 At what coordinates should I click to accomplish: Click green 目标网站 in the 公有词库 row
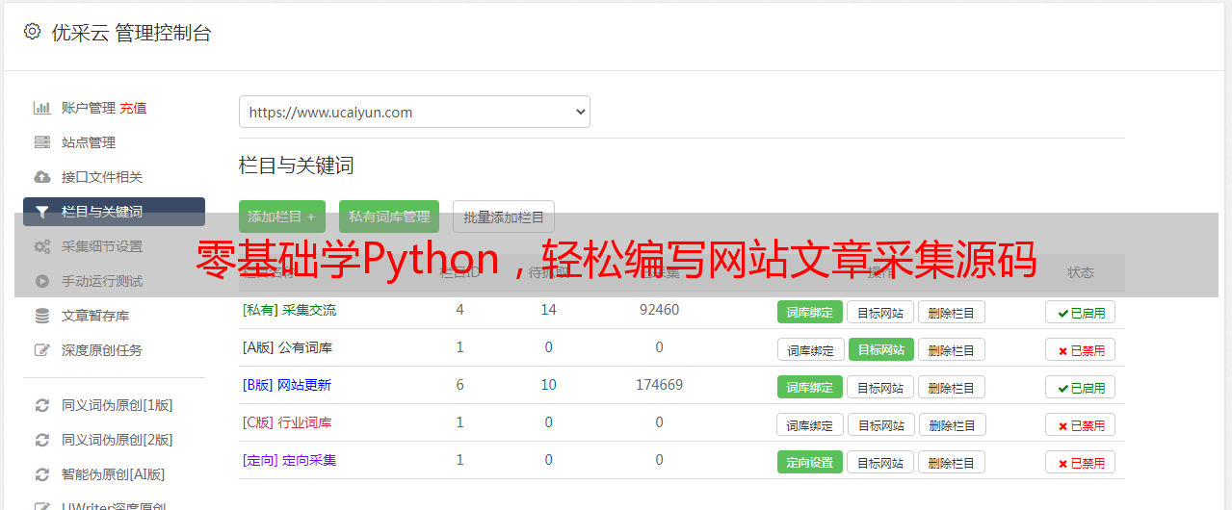(x=881, y=349)
